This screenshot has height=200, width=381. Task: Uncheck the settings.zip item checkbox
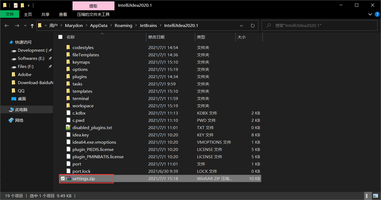(x=63, y=178)
